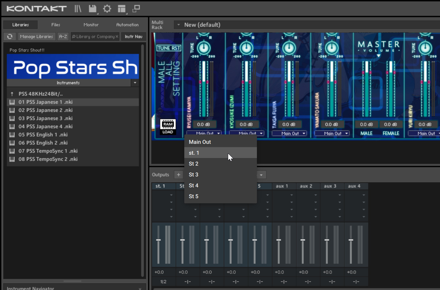Click the Master Female volume fader

[x=391, y=72]
